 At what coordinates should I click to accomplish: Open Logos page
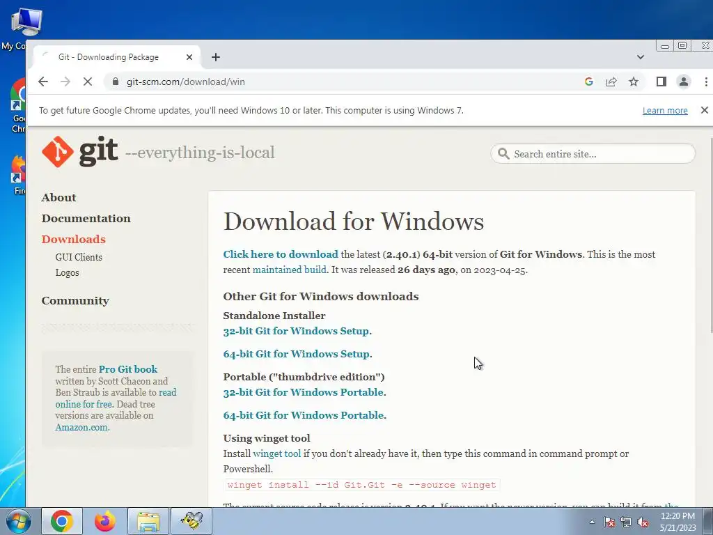click(68, 272)
